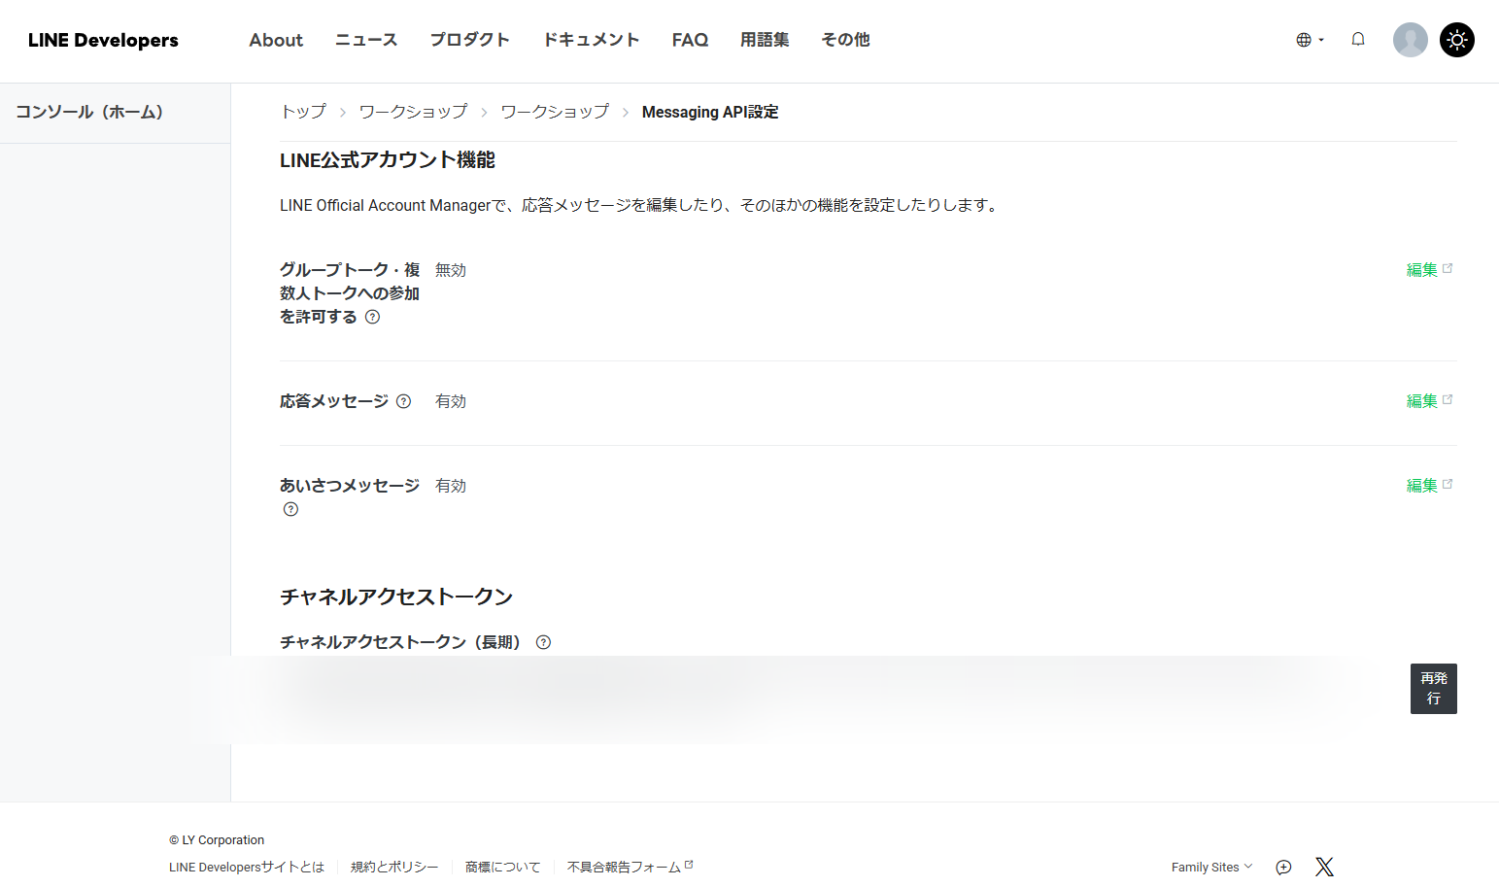Open the FAQ menu item

click(x=689, y=40)
